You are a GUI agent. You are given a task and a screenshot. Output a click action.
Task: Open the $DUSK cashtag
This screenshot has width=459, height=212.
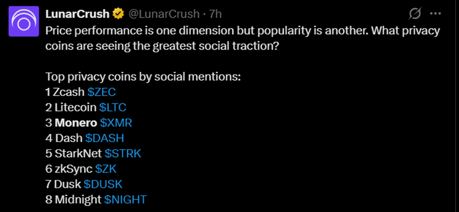[103, 183]
